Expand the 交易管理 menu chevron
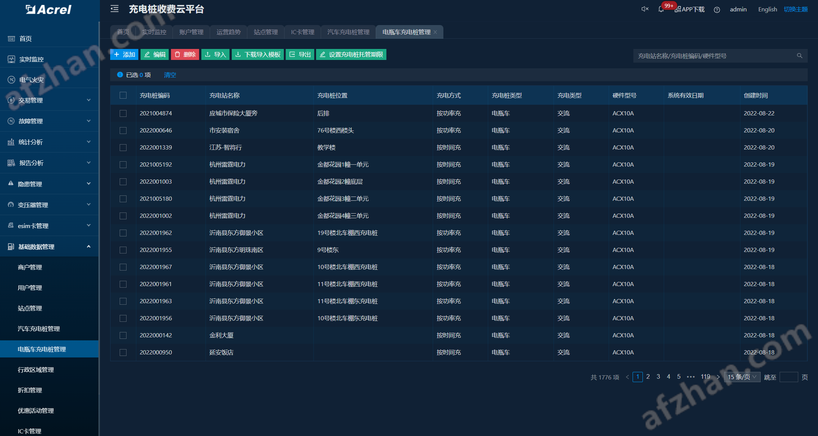 [x=89, y=100]
